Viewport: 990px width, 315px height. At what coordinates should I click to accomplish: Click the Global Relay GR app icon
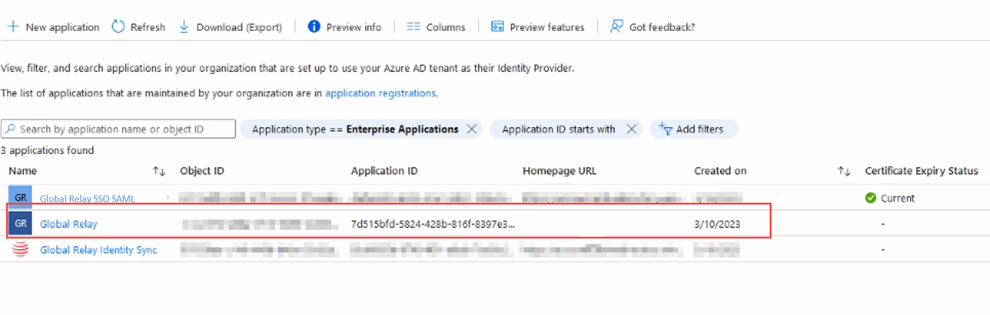pyautogui.click(x=20, y=223)
